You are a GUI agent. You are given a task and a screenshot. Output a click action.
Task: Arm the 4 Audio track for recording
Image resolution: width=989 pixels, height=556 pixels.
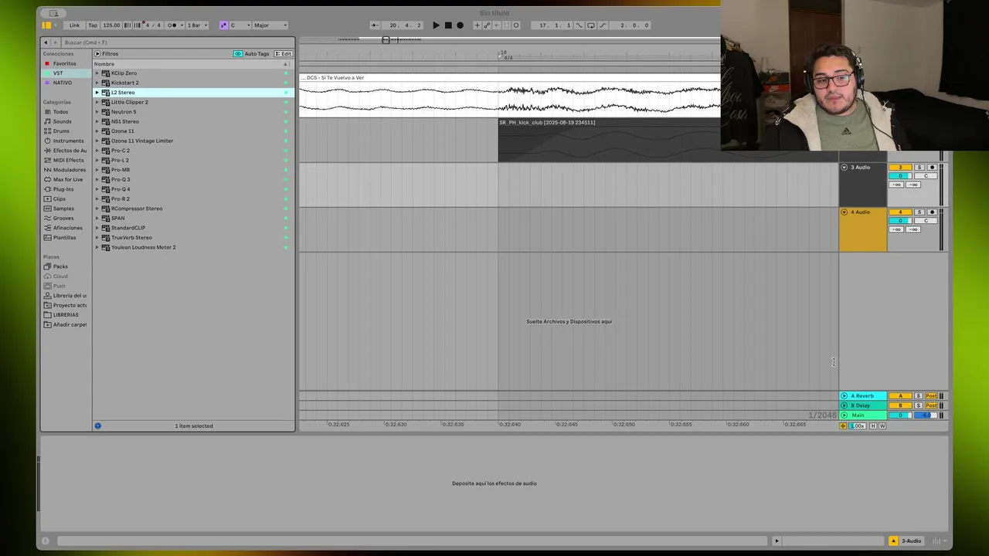pos(932,212)
